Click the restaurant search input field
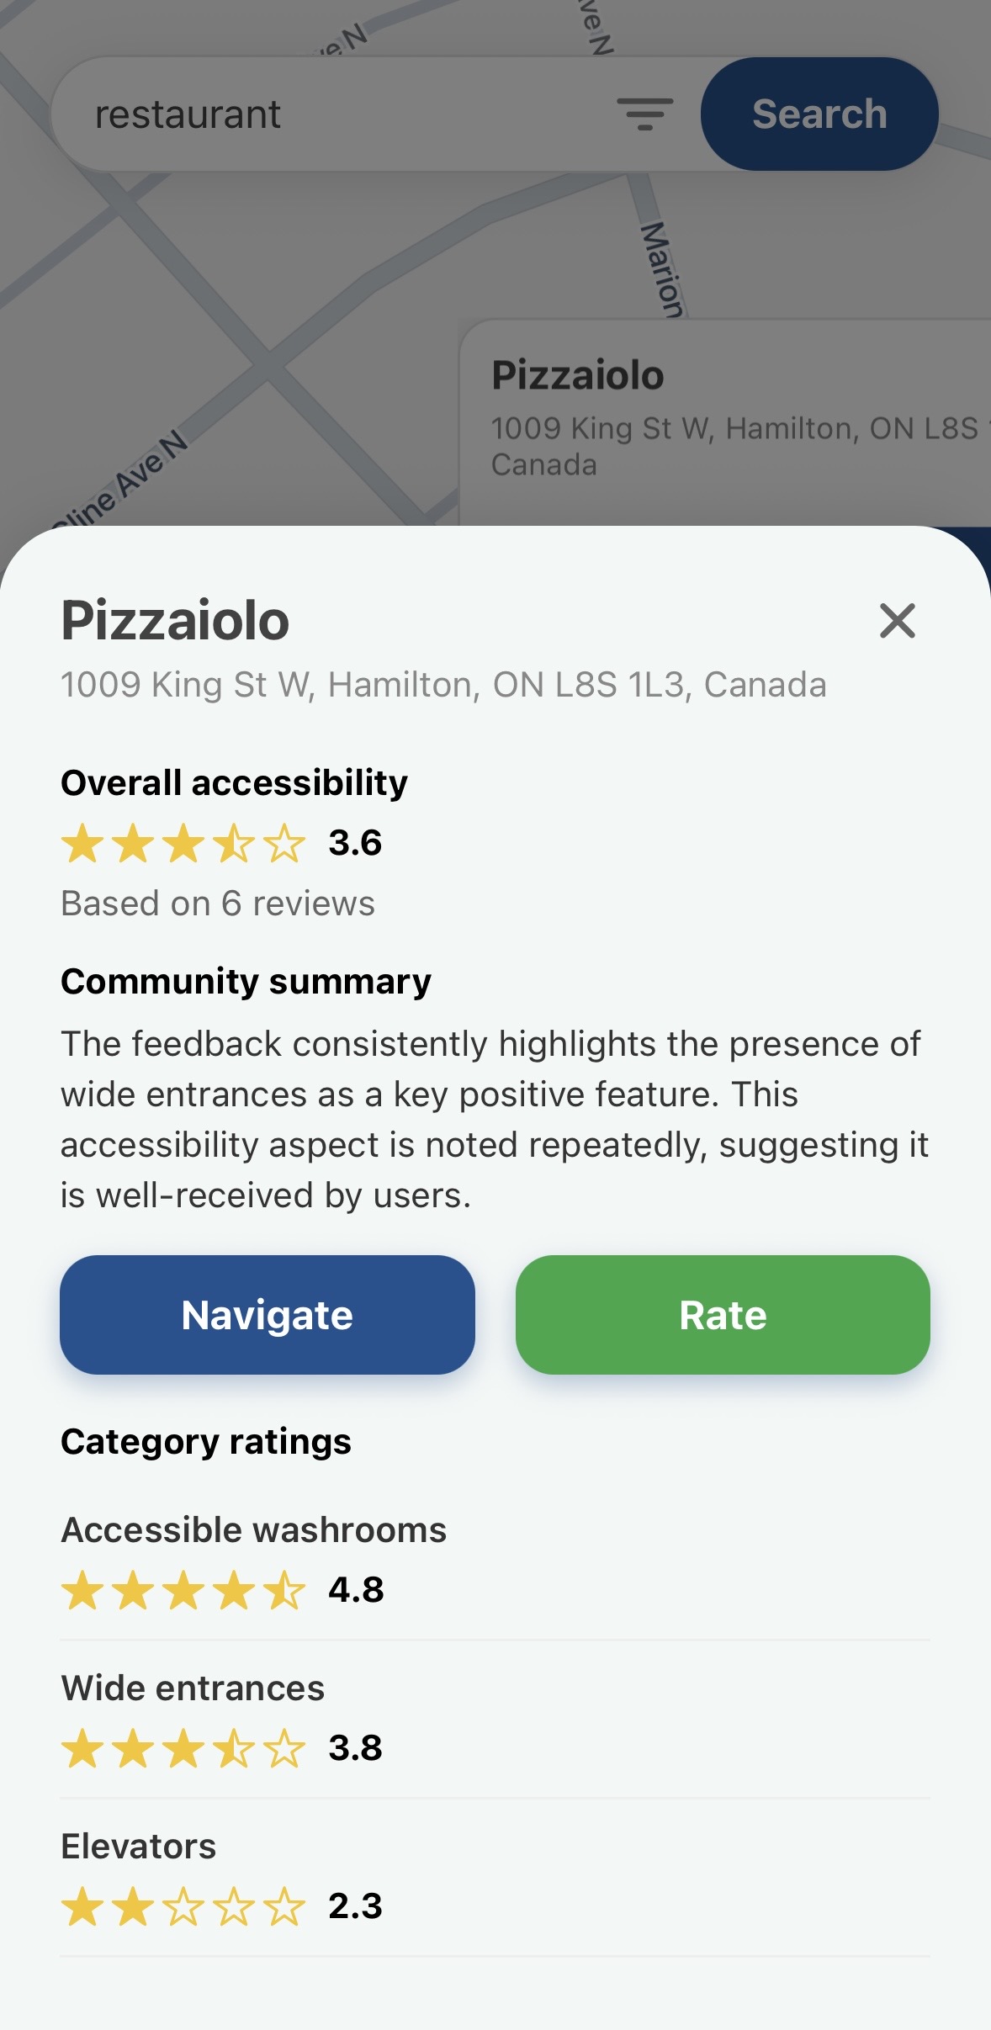 (337, 114)
